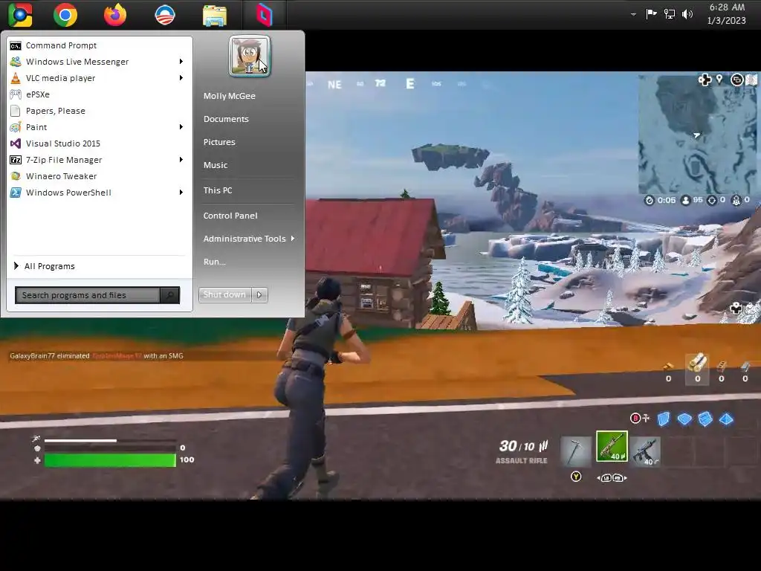Expand Windows Live Messenger jump list arrow

(x=181, y=62)
